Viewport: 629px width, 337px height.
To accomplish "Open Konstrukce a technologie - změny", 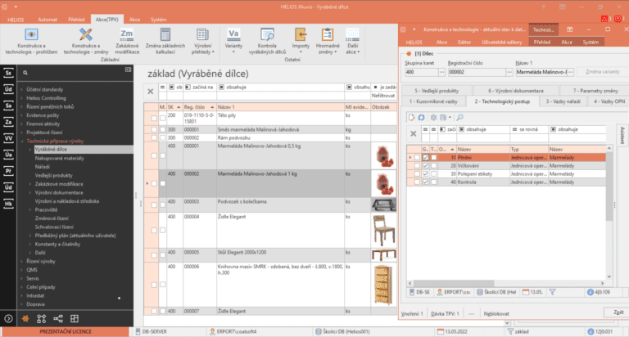I will point(86,41).
